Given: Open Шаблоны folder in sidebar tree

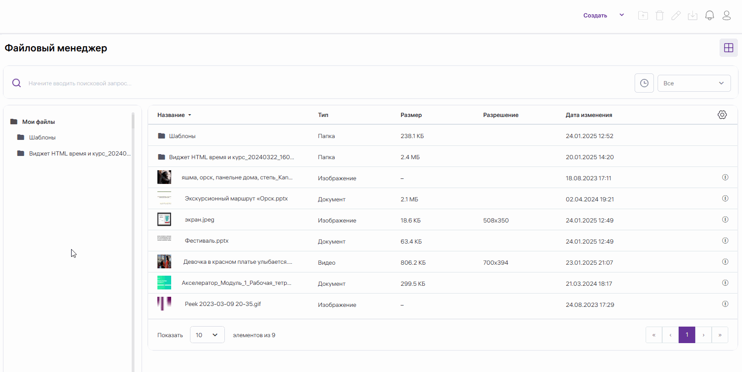Looking at the screenshot, I should (42, 138).
